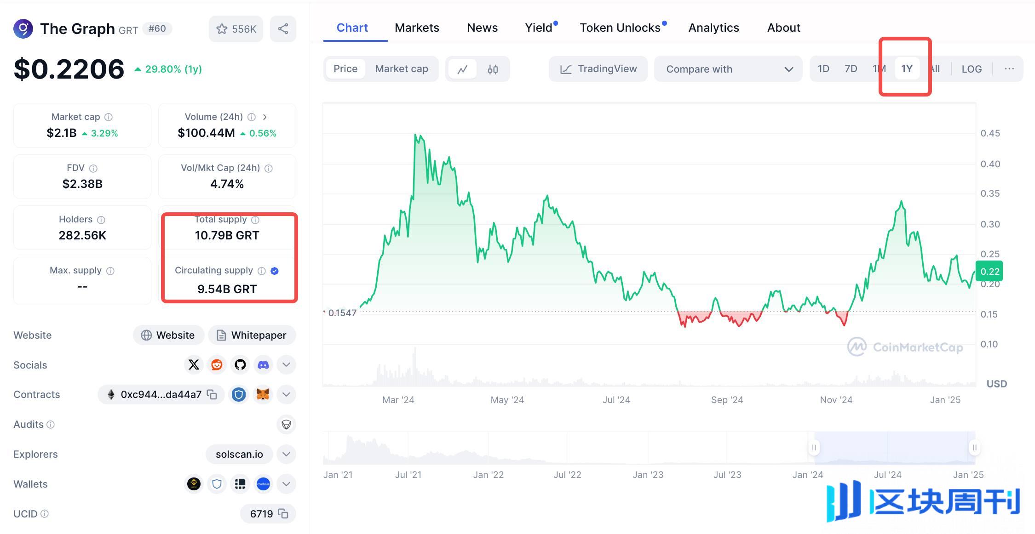Viewport: 1035px width, 534px height.
Task: Select the 7D time range
Action: [x=851, y=69]
